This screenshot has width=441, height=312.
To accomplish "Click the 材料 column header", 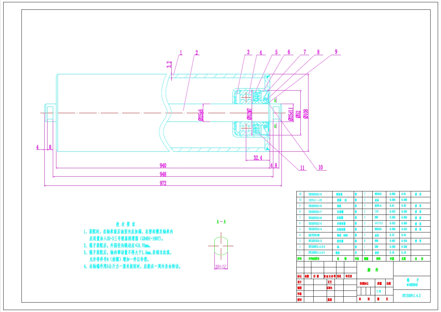I will pos(378,259).
